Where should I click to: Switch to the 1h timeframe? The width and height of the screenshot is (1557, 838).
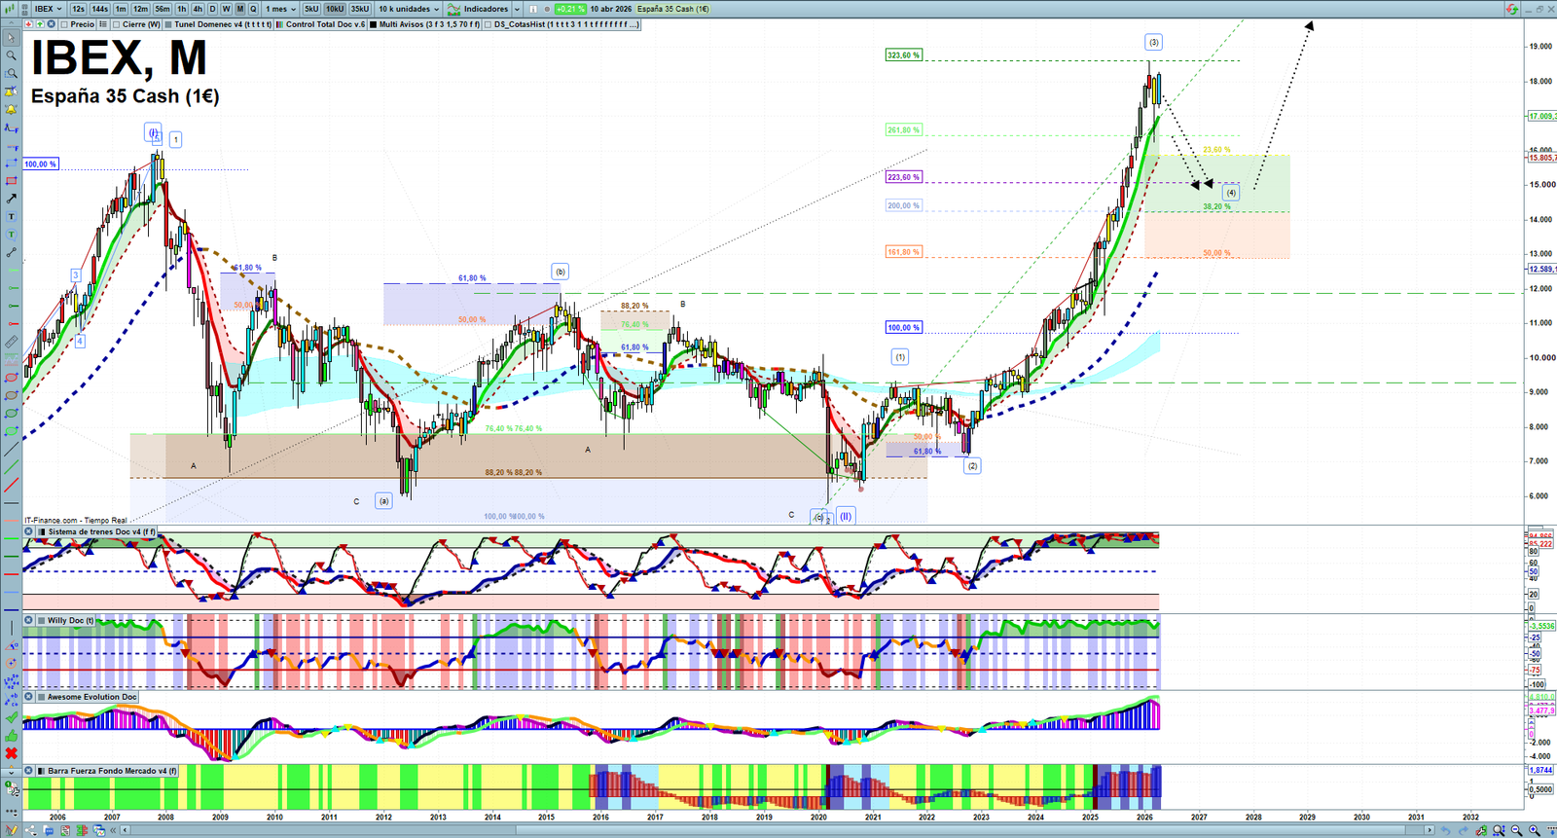pos(181,9)
